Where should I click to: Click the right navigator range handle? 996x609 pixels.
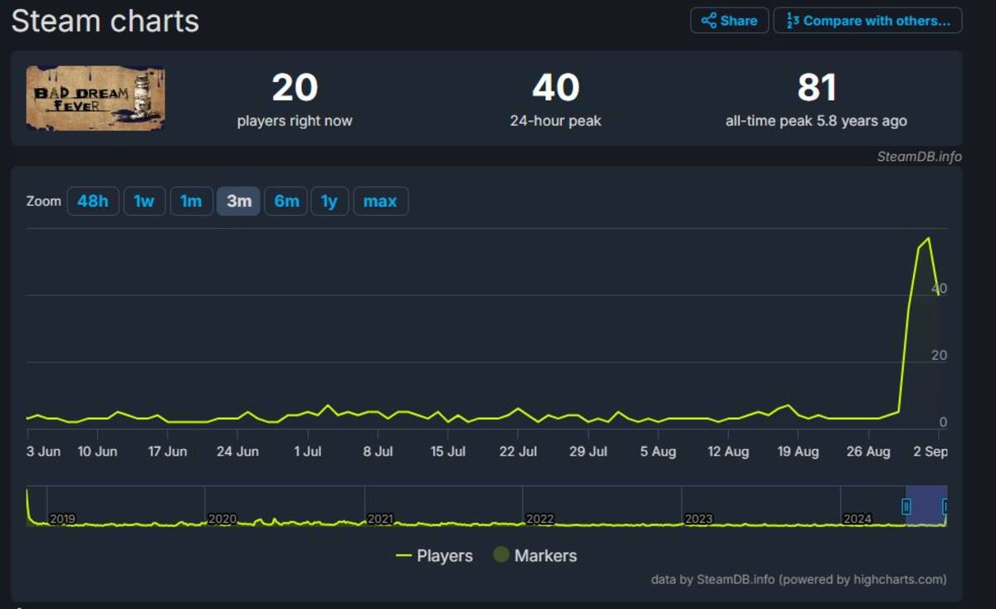click(945, 506)
